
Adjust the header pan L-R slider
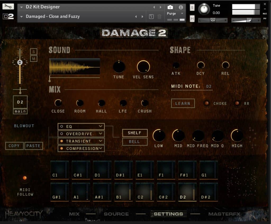point(213,20)
